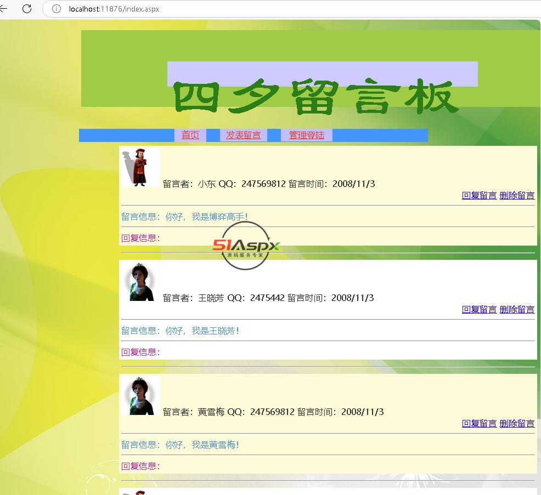Click the browser back arrow
The image size is (541, 495).
[x=4, y=9]
